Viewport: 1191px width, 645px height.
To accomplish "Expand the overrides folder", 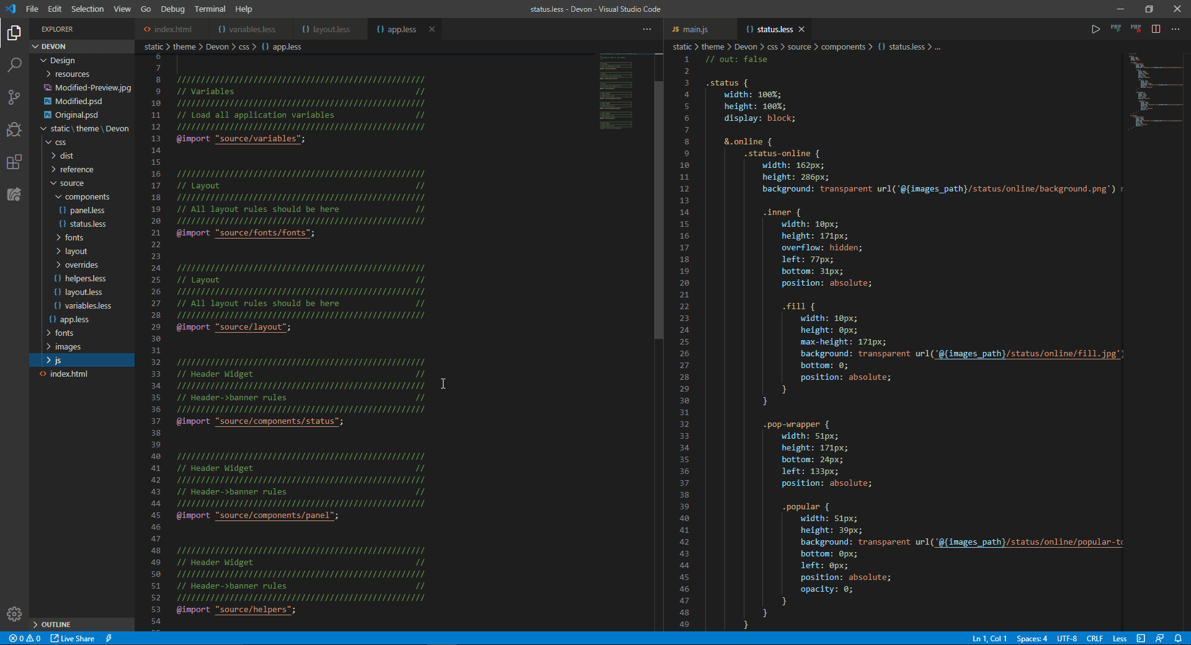I will tap(82, 265).
